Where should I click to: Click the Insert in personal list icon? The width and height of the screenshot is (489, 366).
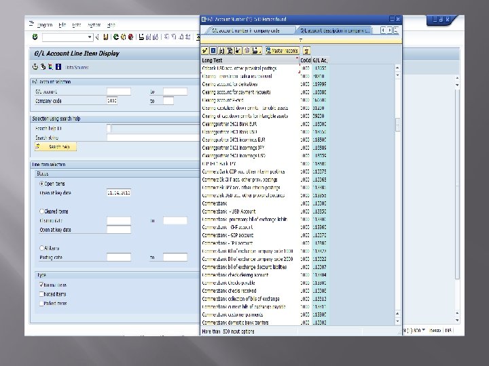[x=238, y=50]
